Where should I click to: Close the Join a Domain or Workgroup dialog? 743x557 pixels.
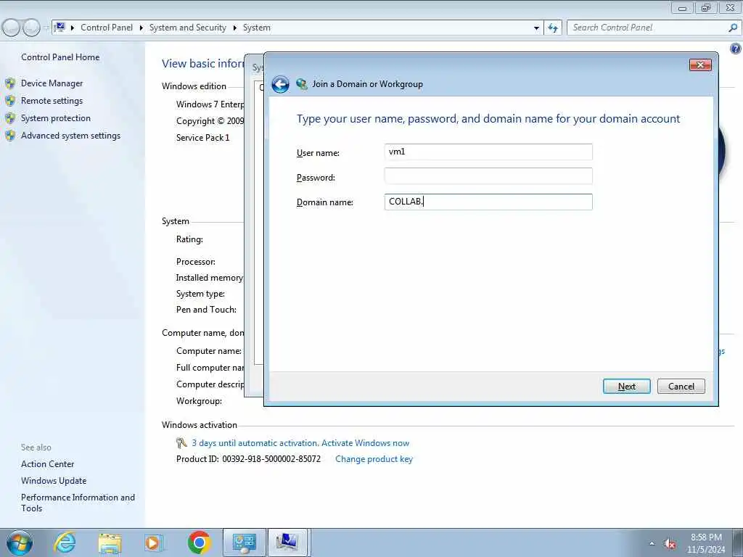coord(700,65)
